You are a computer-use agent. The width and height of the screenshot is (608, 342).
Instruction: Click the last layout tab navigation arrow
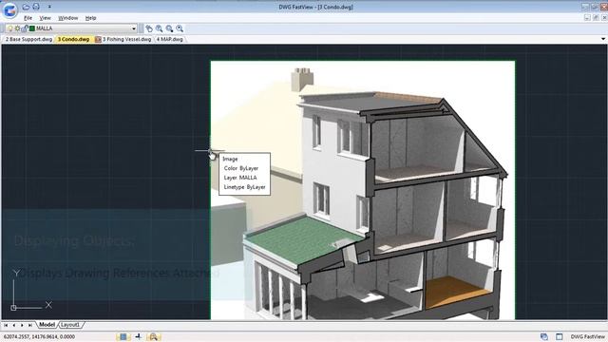click(29, 325)
